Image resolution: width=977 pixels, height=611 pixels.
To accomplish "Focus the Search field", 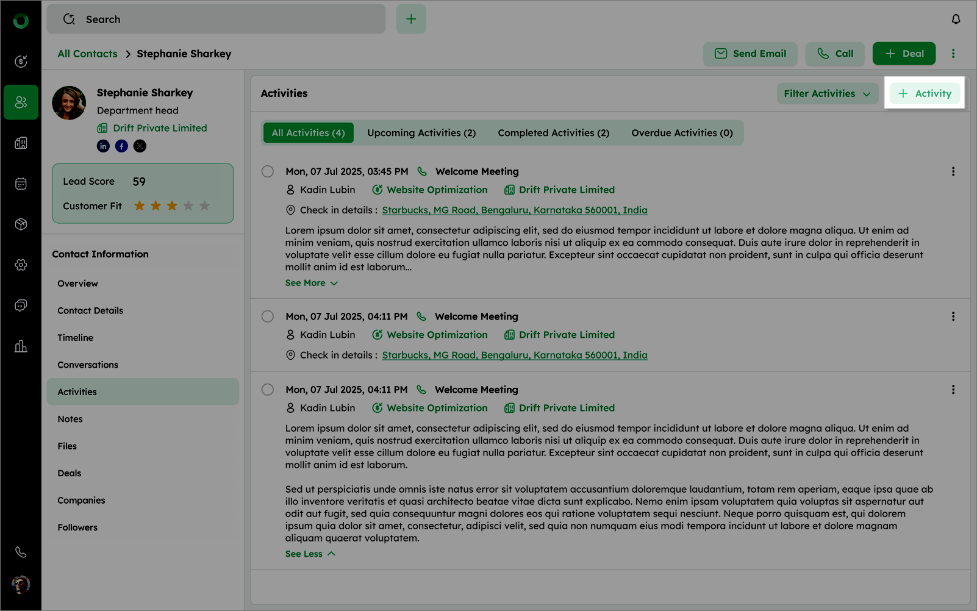I will pyautogui.click(x=217, y=20).
